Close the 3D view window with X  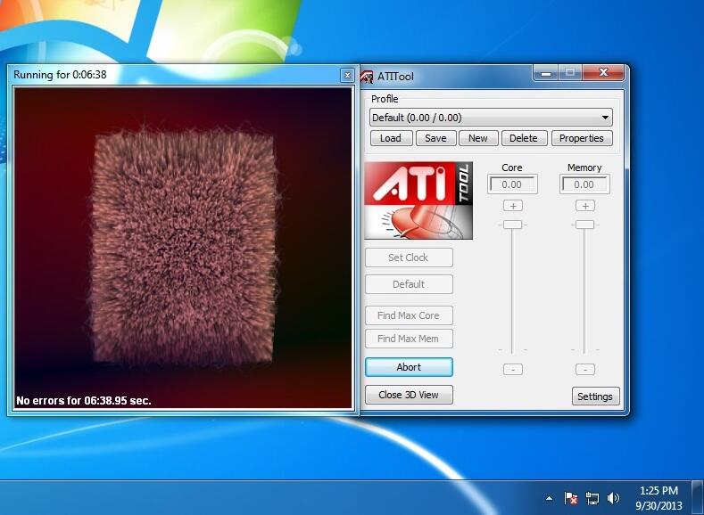(x=347, y=76)
